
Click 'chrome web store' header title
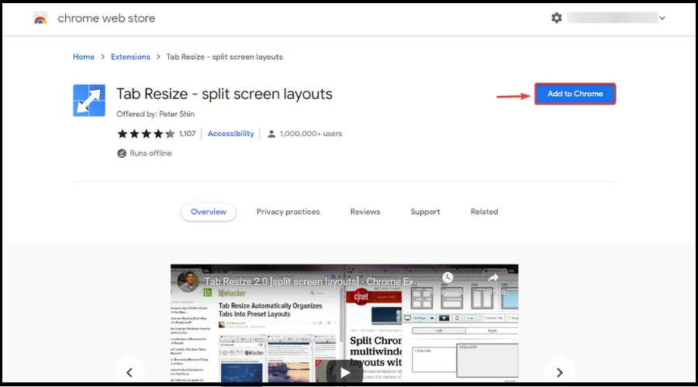106,19
